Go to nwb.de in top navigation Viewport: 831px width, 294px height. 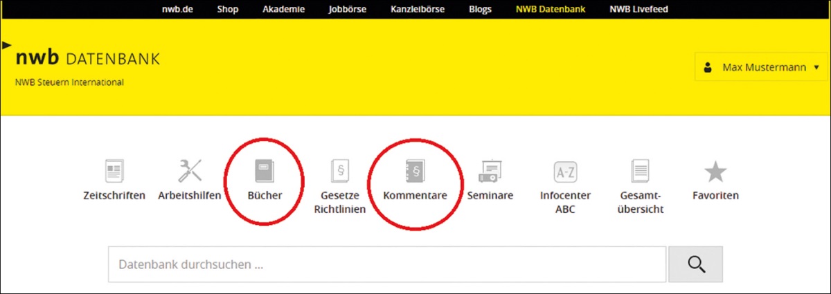(178, 10)
